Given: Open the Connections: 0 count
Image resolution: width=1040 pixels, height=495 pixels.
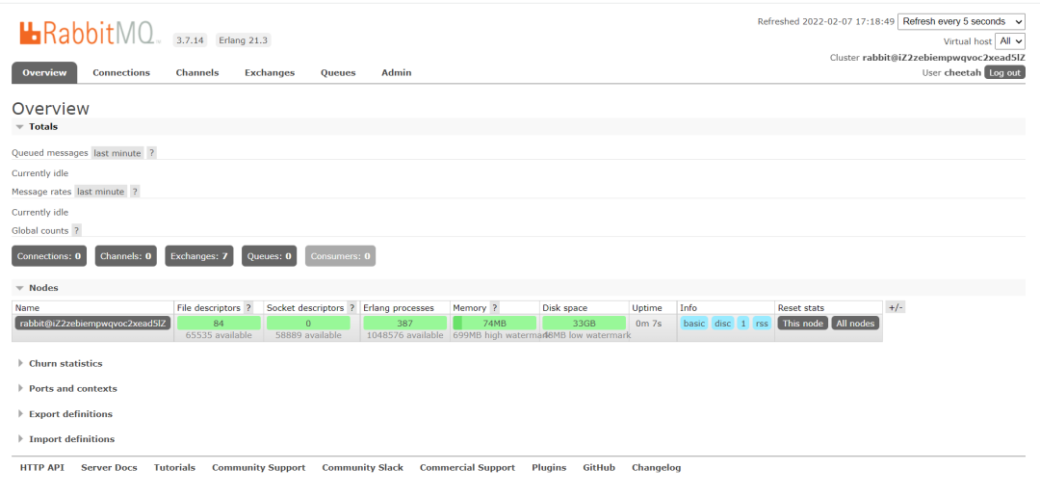Looking at the screenshot, I should pos(49,256).
